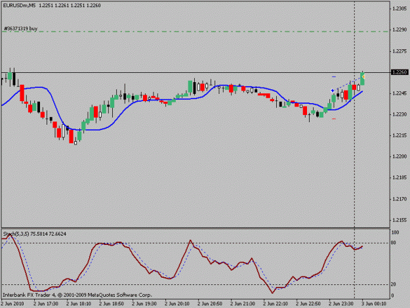Click the '2 Jun 18:50' time axis label
Image resolution: width=410 pixels, height=308 pixels.
112,304
